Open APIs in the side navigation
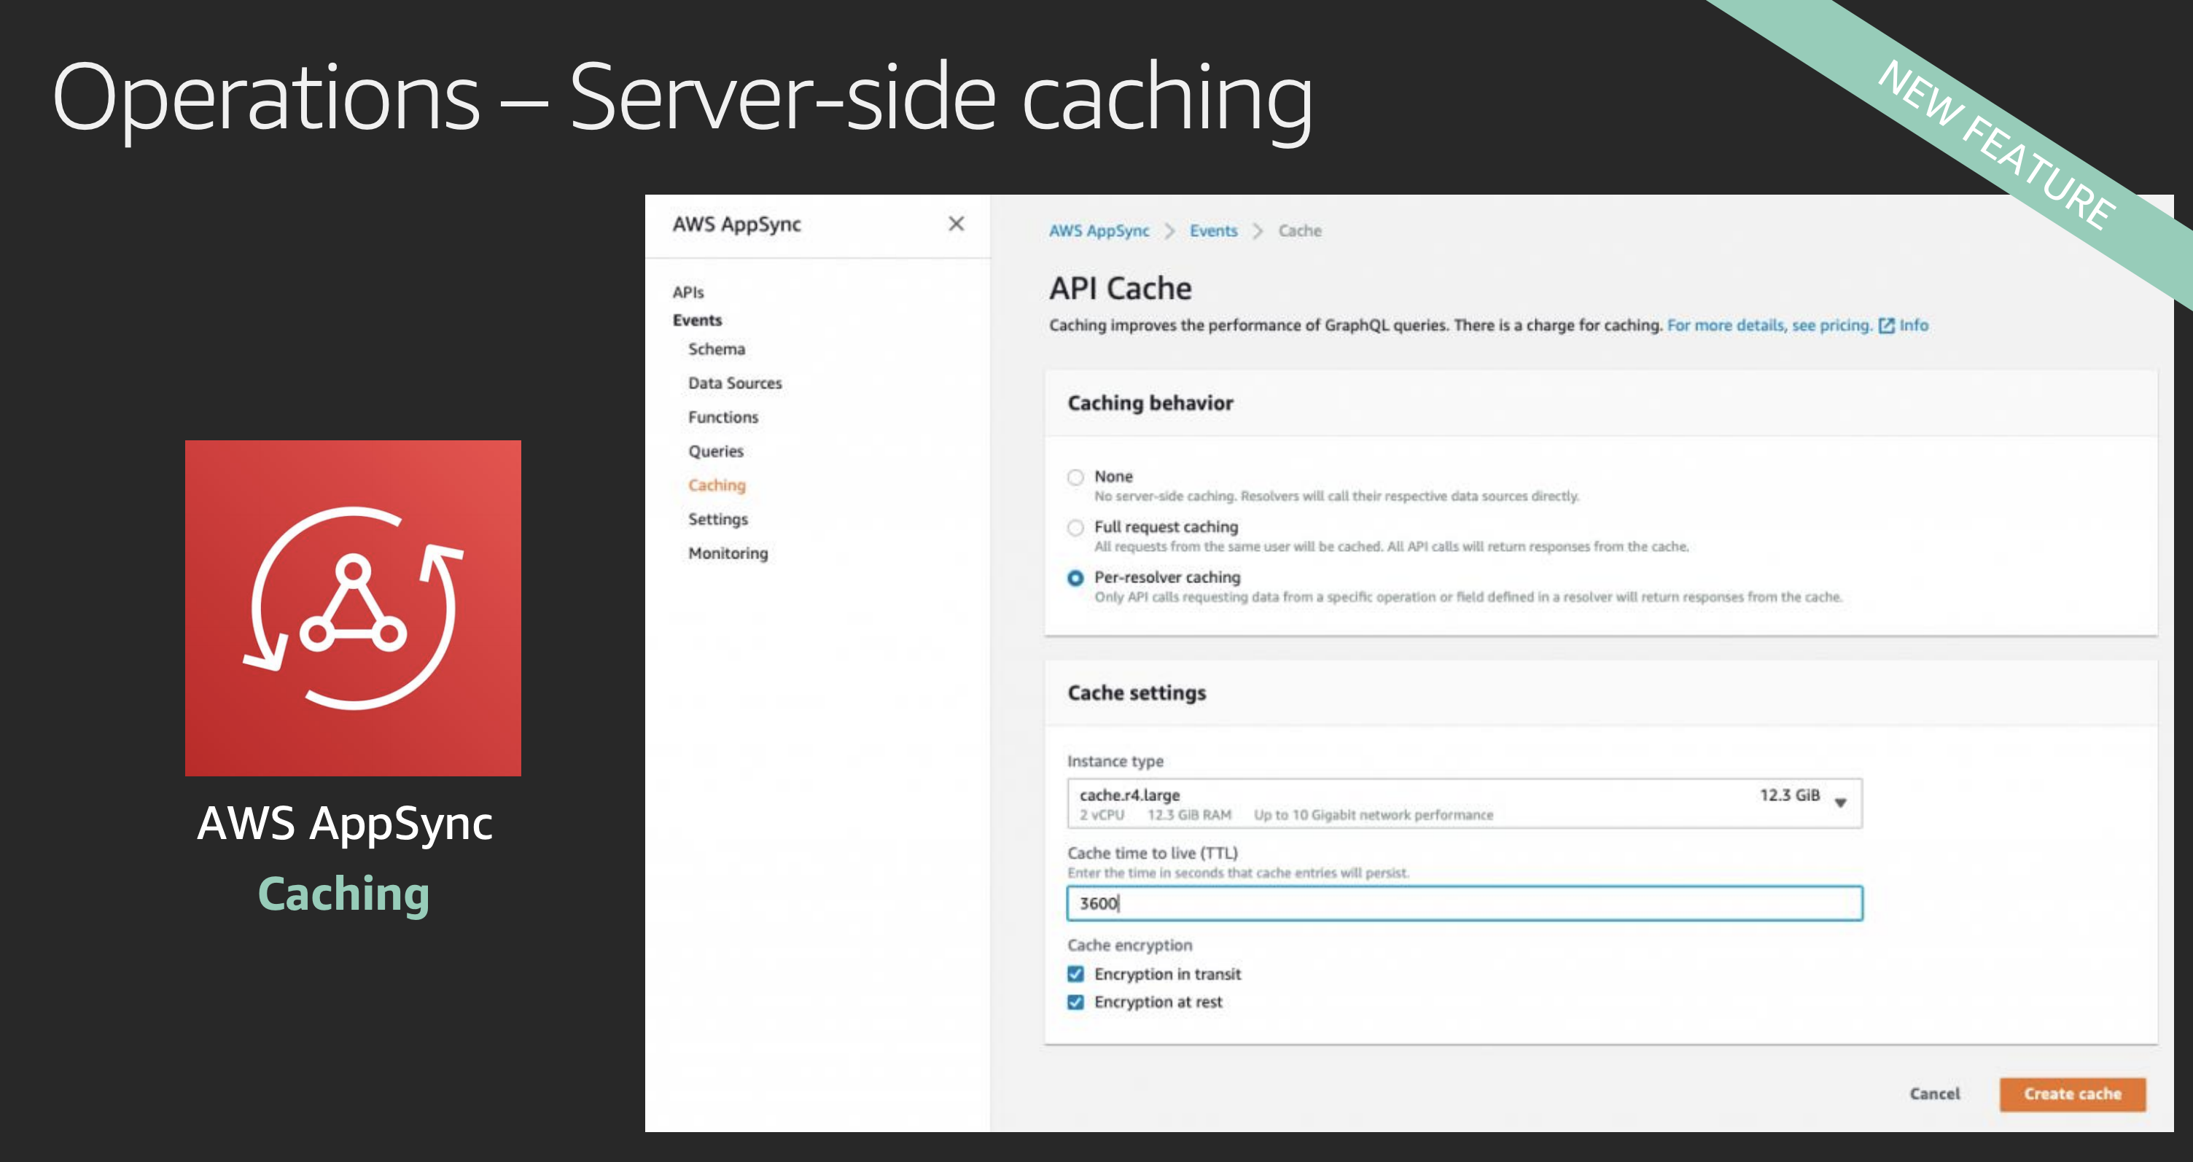Image resolution: width=2193 pixels, height=1162 pixels. 688,292
